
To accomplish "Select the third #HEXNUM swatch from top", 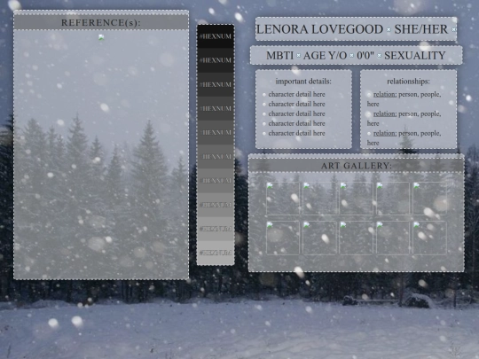I will pyautogui.click(x=216, y=84).
